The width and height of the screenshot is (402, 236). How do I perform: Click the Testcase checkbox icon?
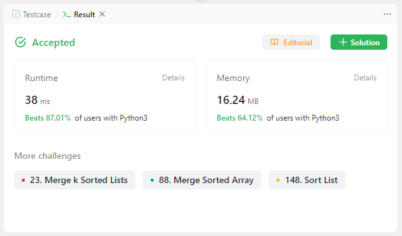(16, 14)
